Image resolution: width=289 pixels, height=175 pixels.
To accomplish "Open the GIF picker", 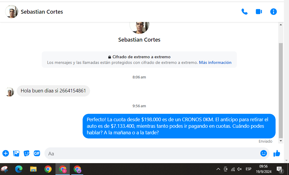I will point(37,153).
